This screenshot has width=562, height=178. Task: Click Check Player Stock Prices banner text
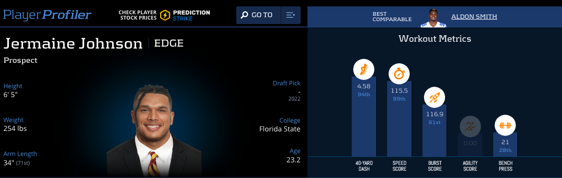[x=138, y=15]
